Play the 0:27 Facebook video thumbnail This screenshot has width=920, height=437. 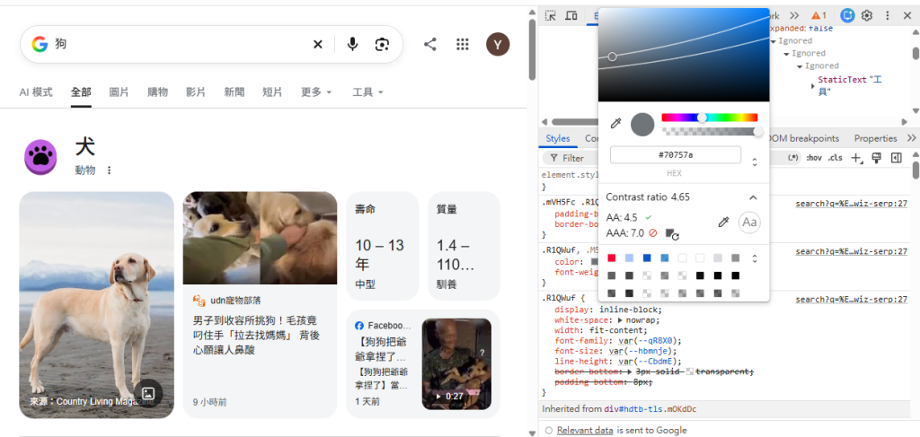[456, 363]
